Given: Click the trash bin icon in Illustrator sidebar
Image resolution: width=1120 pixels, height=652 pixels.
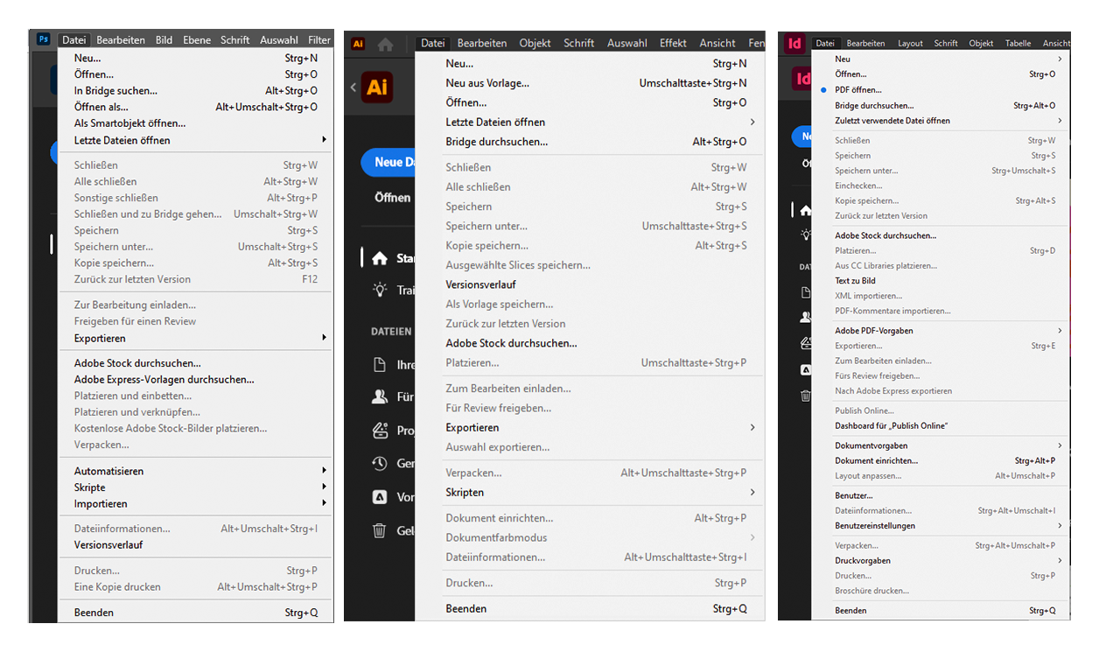Looking at the screenshot, I should click(x=380, y=529).
